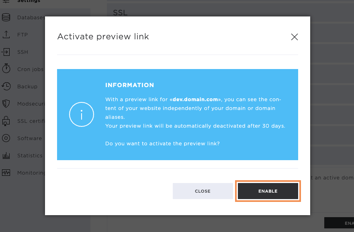
Task: Open the Settings sliders icon
Action: pos(6,1)
